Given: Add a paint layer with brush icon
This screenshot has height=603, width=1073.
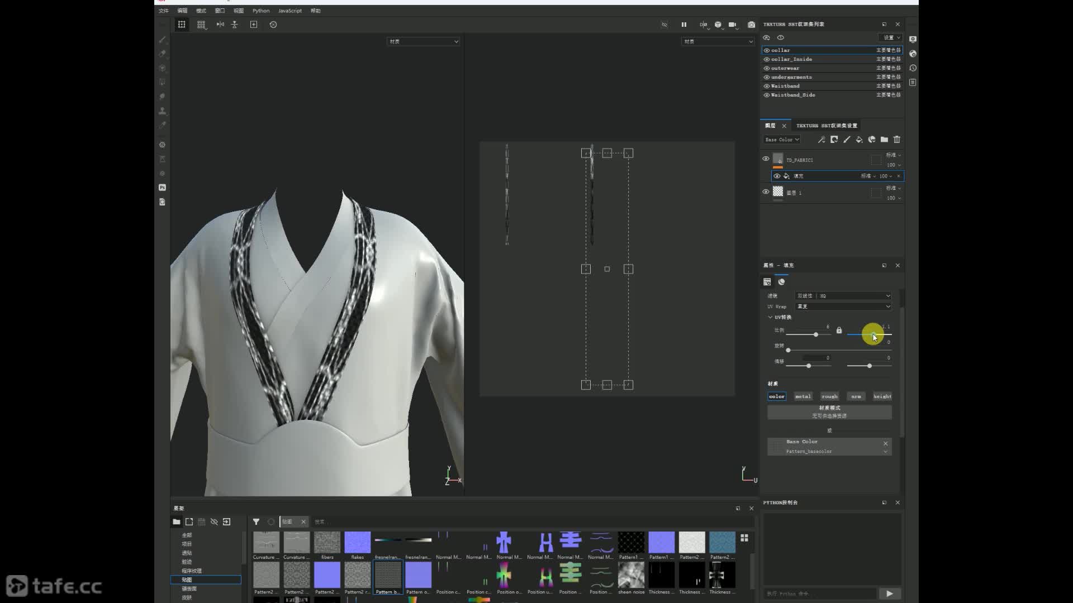Looking at the screenshot, I should point(847,140).
